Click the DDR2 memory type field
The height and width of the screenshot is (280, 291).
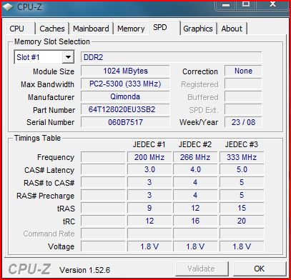coord(171,57)
